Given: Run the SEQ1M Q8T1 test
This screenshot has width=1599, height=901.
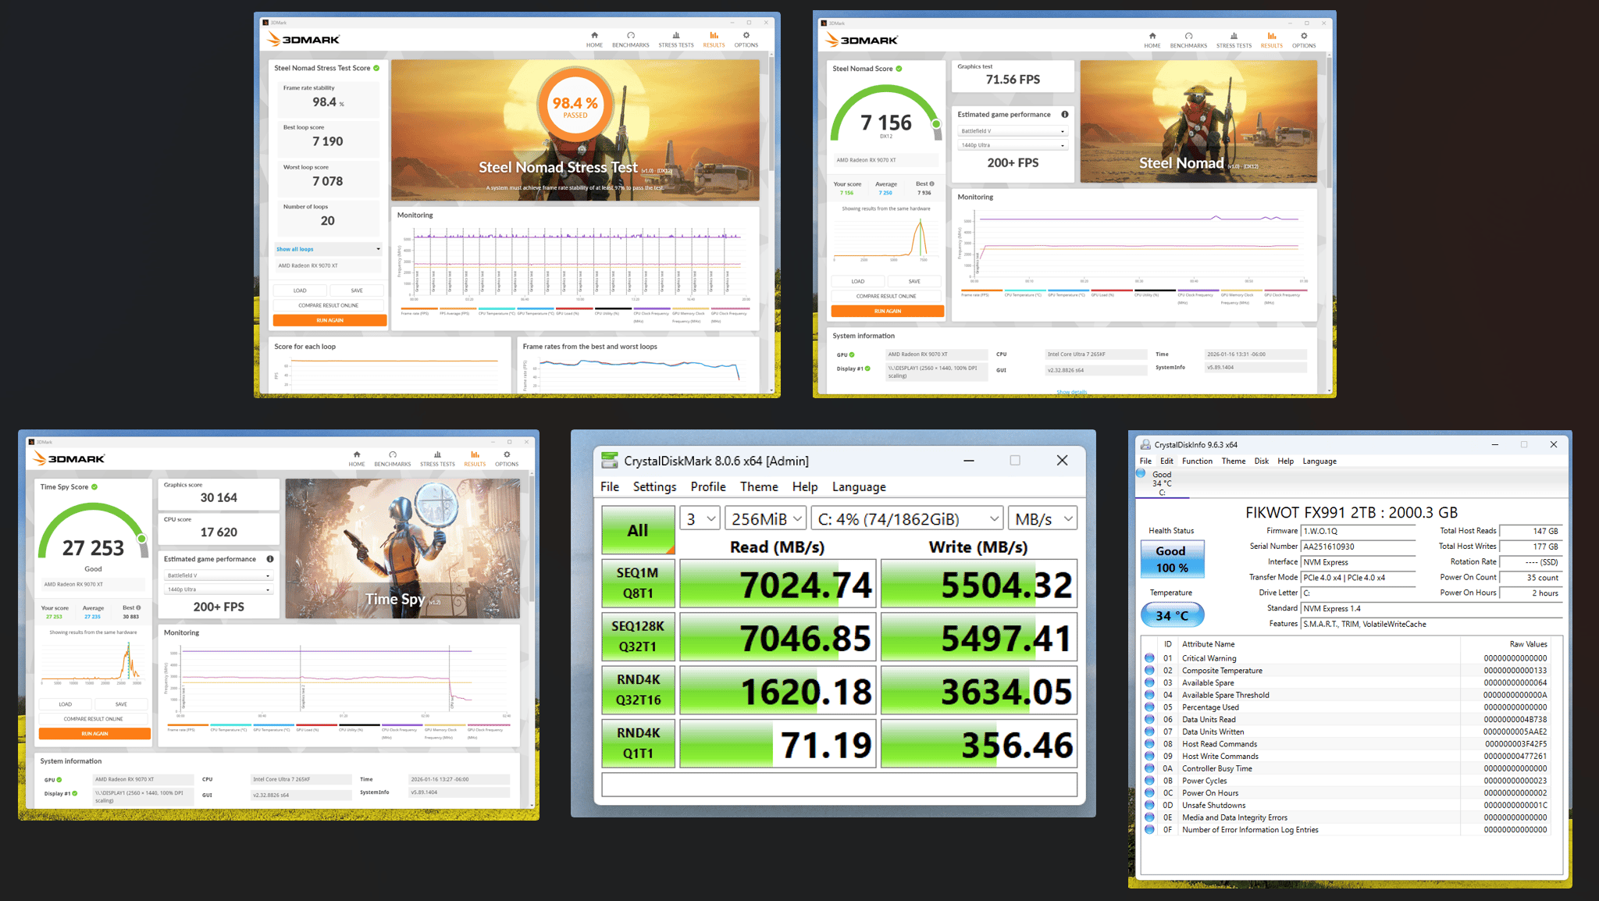Looking at the screenshot, I should pos(638,583).
